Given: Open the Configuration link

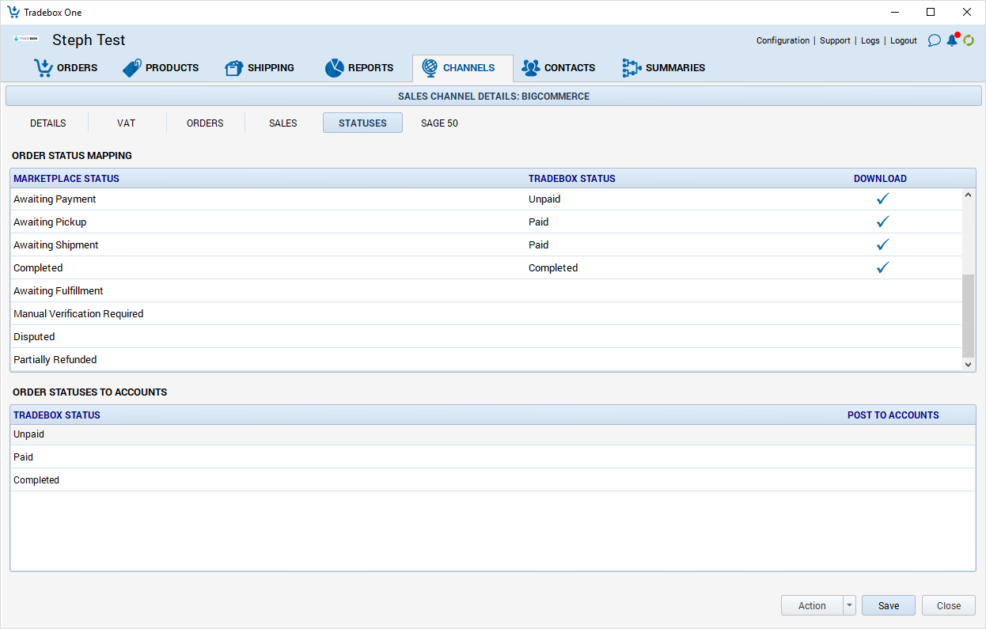Looking at the screenshot, I should pos(783,40).
